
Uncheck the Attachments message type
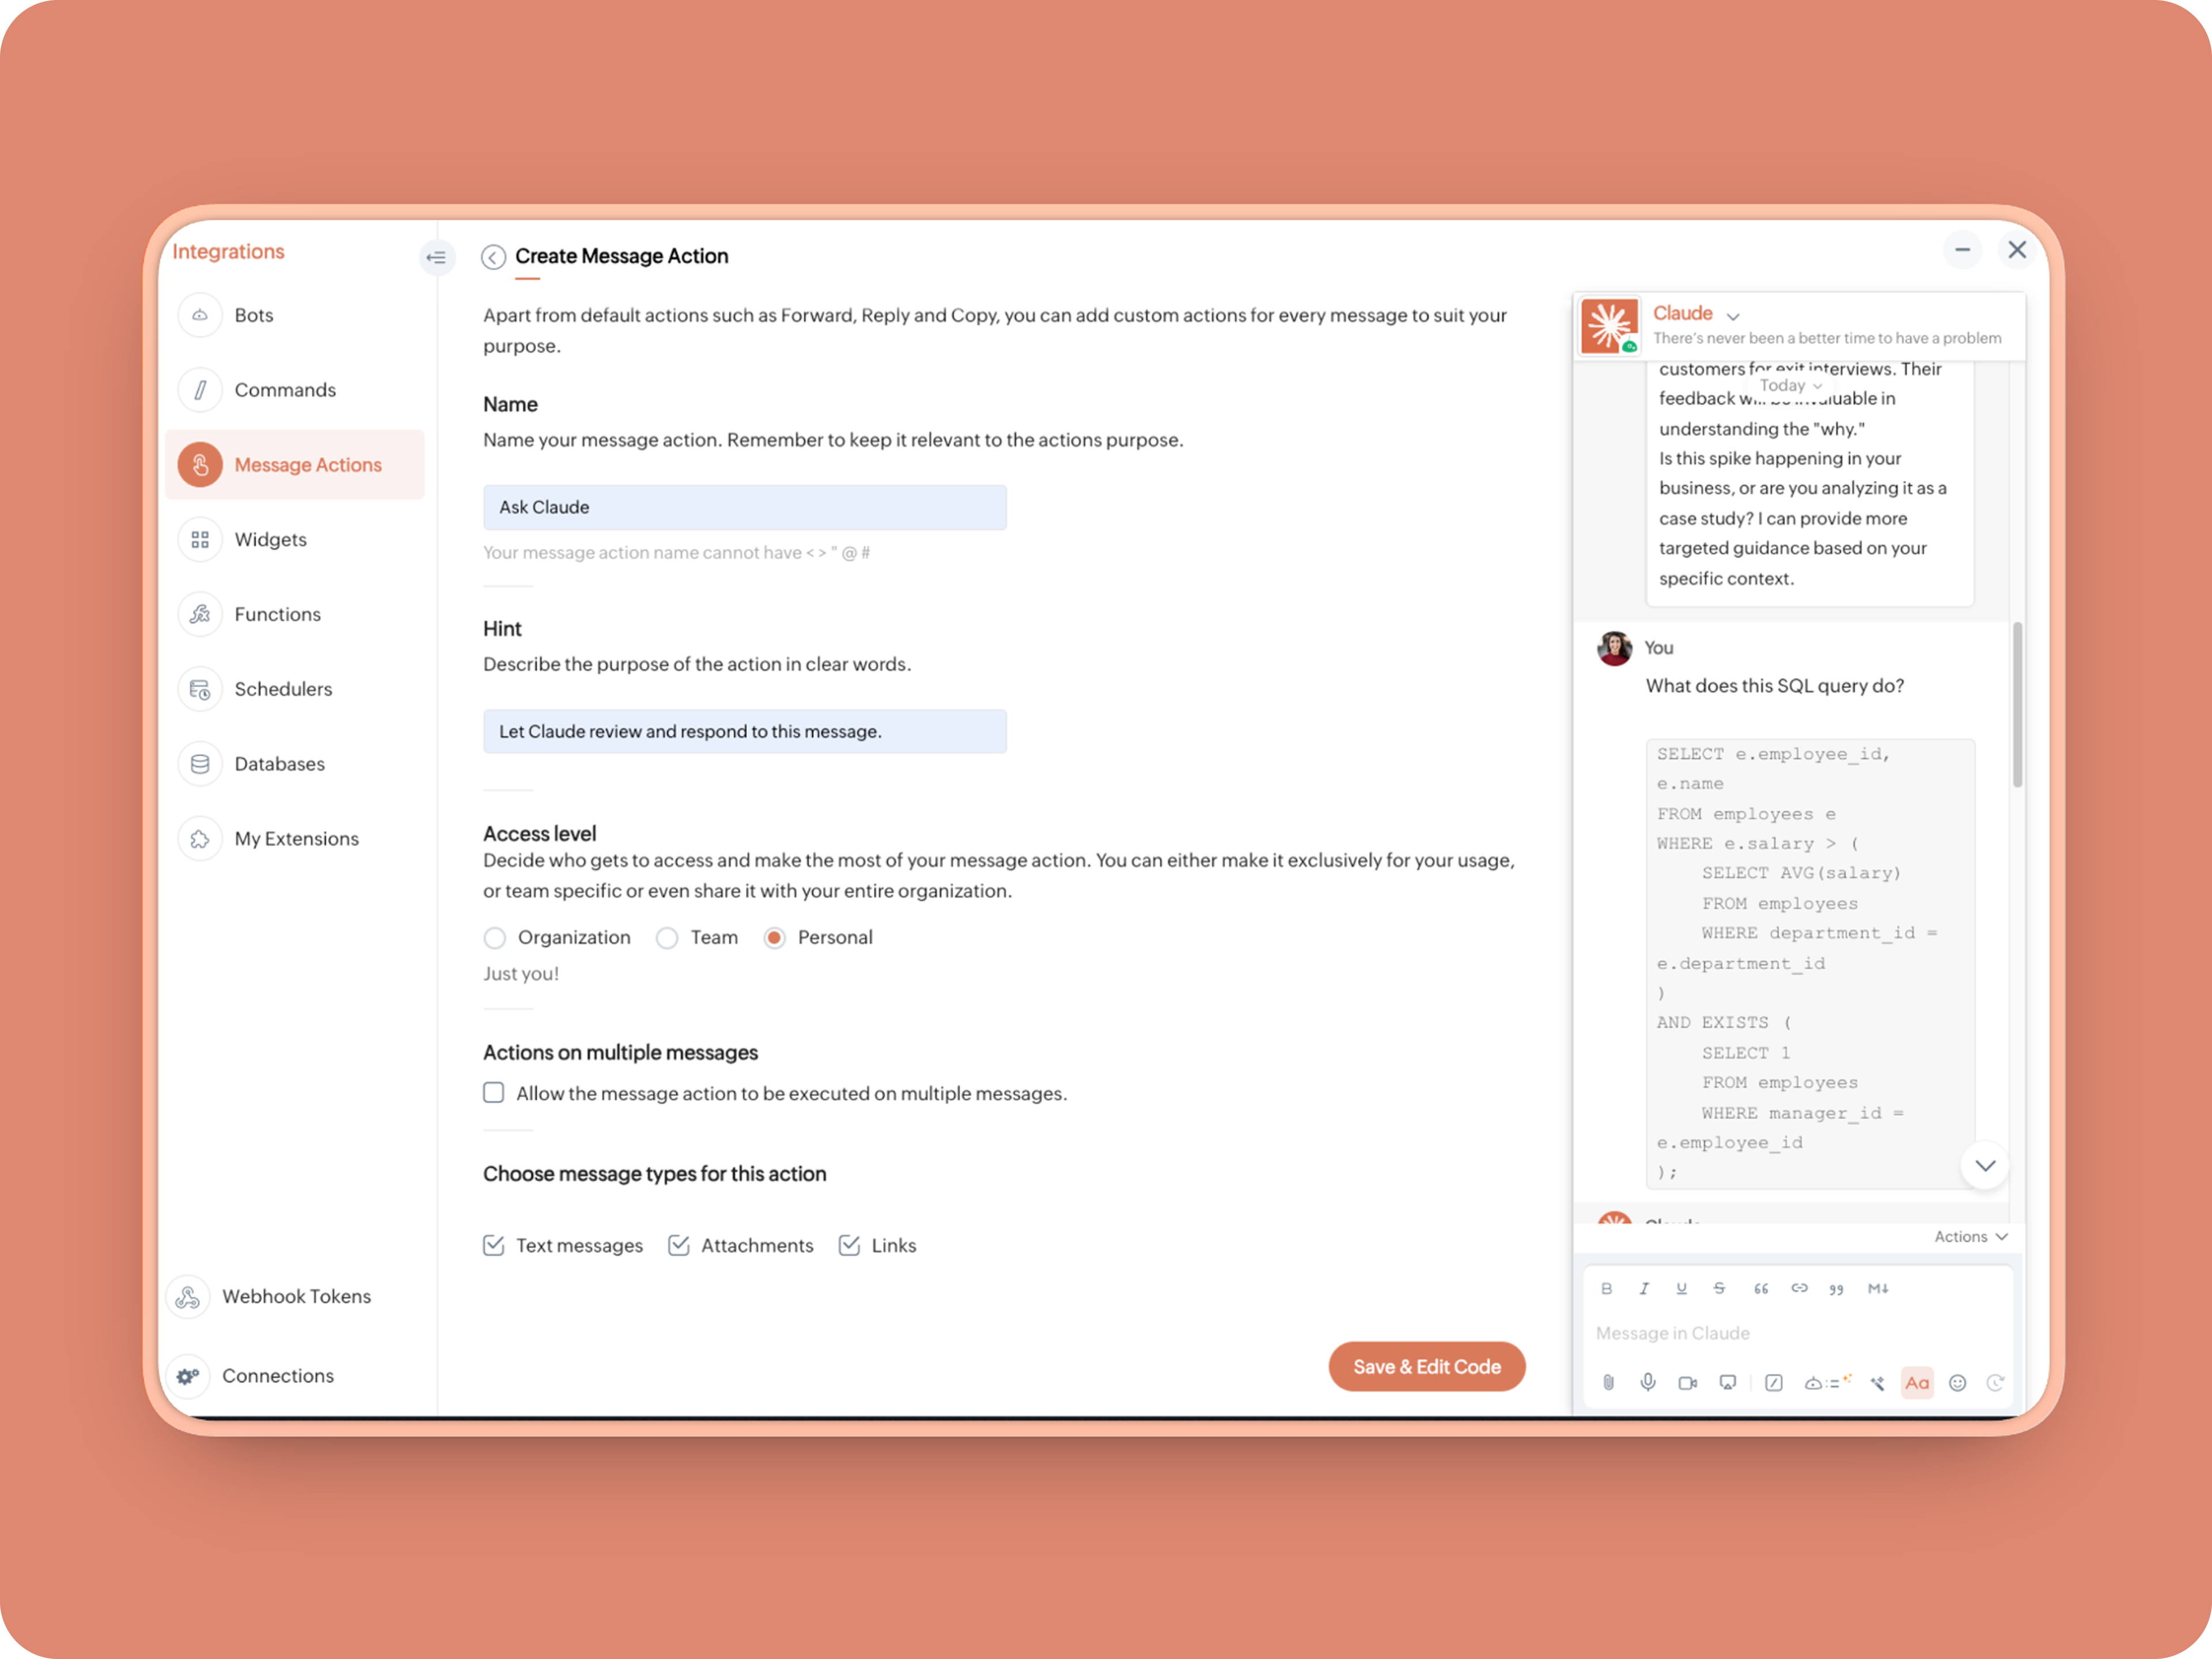[679, 1245]
